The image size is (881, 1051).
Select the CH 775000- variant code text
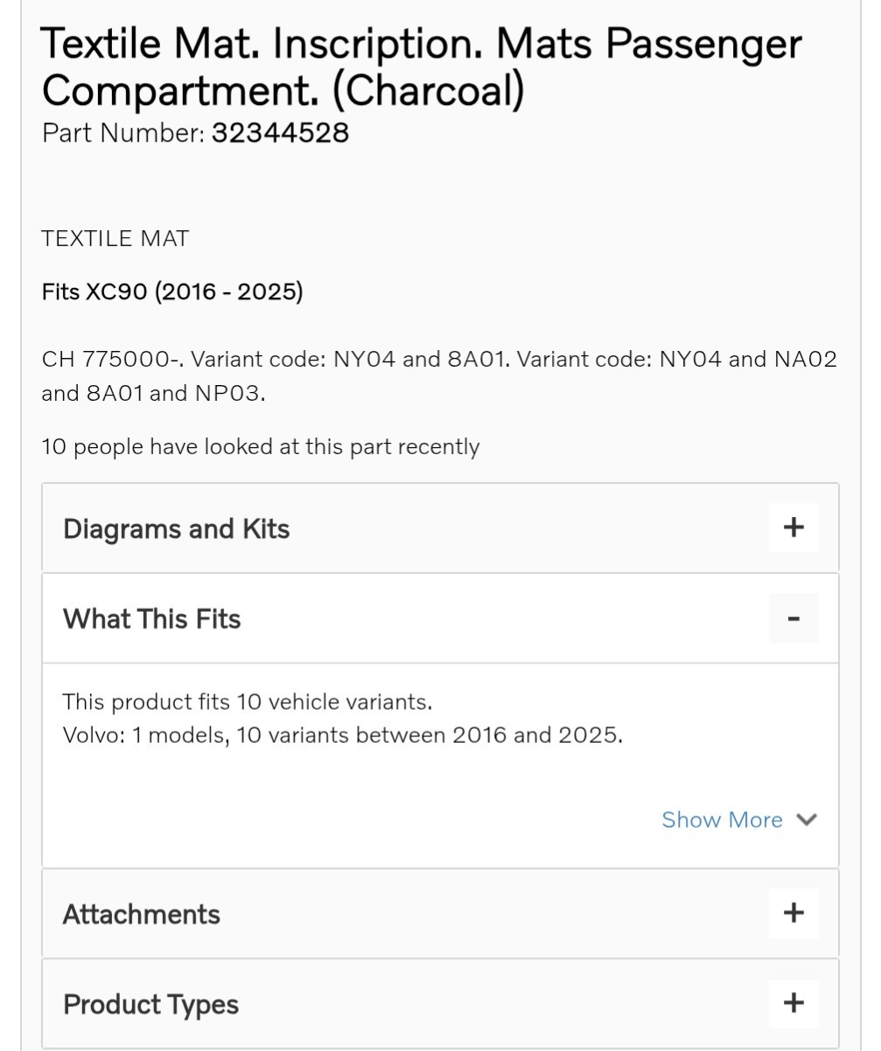(x=439, y=376)
